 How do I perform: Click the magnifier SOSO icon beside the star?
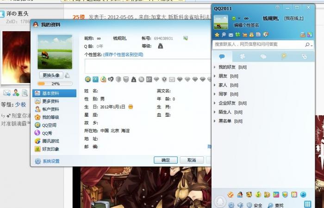click(224, 35)
